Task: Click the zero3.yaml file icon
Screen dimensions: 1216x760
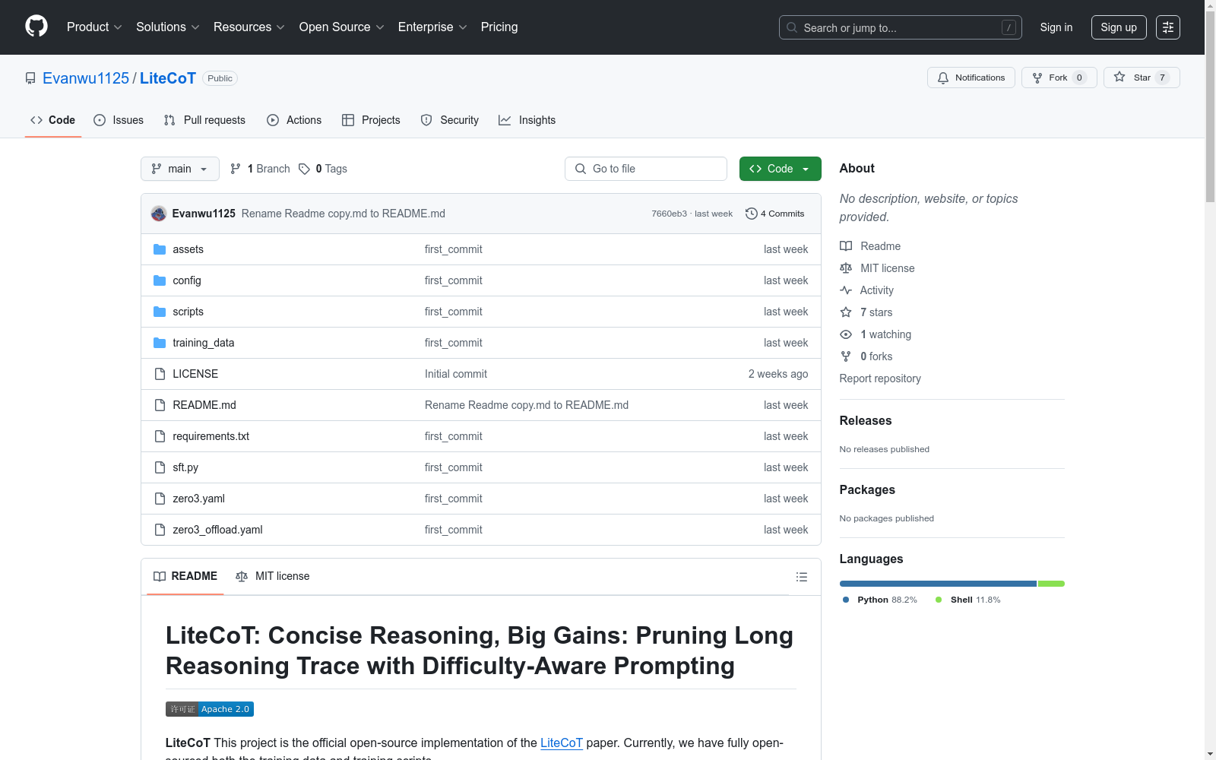Action: 160,499
